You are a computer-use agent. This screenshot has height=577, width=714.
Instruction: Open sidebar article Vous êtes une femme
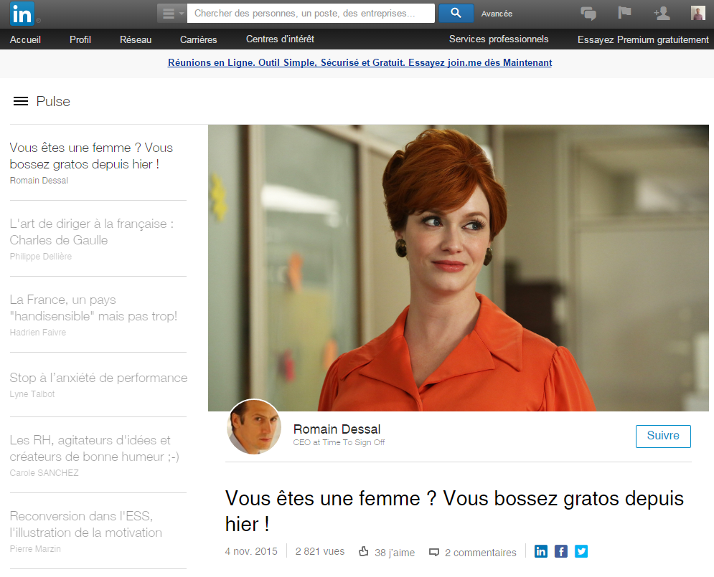pyautogui.click(x=91, y=156)
